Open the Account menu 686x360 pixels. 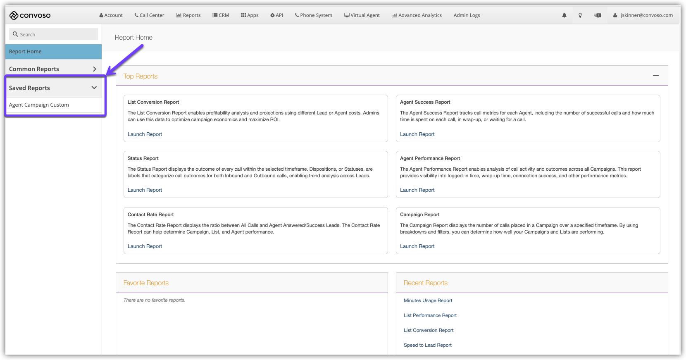[x=111, y=15]
